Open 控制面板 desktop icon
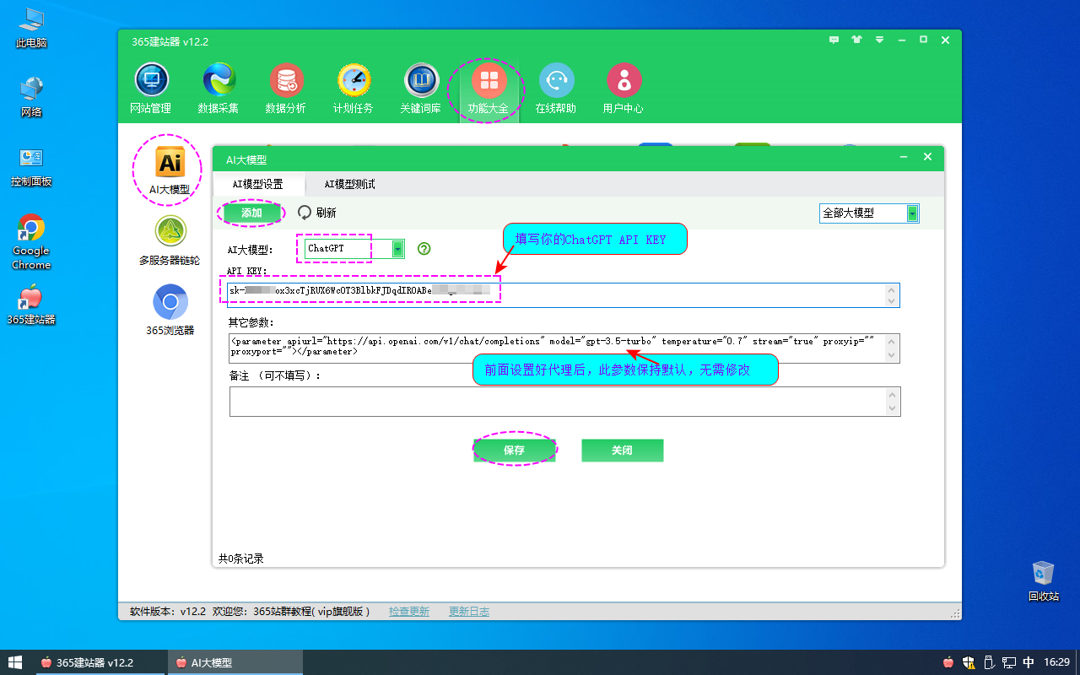This screenshot has height=675, width=1080. coord(31,166)
